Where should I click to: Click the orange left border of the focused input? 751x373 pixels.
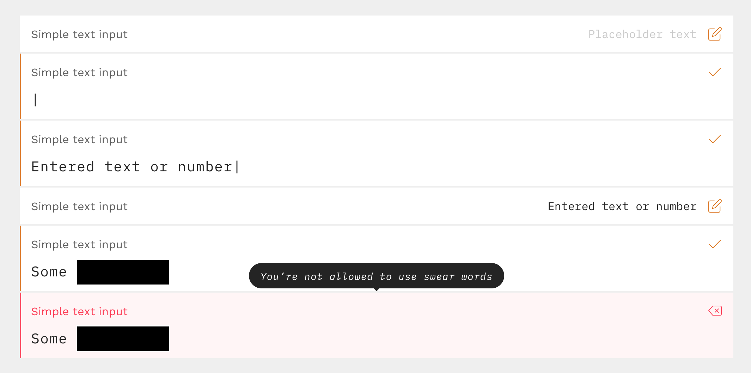tap(21, 86)
